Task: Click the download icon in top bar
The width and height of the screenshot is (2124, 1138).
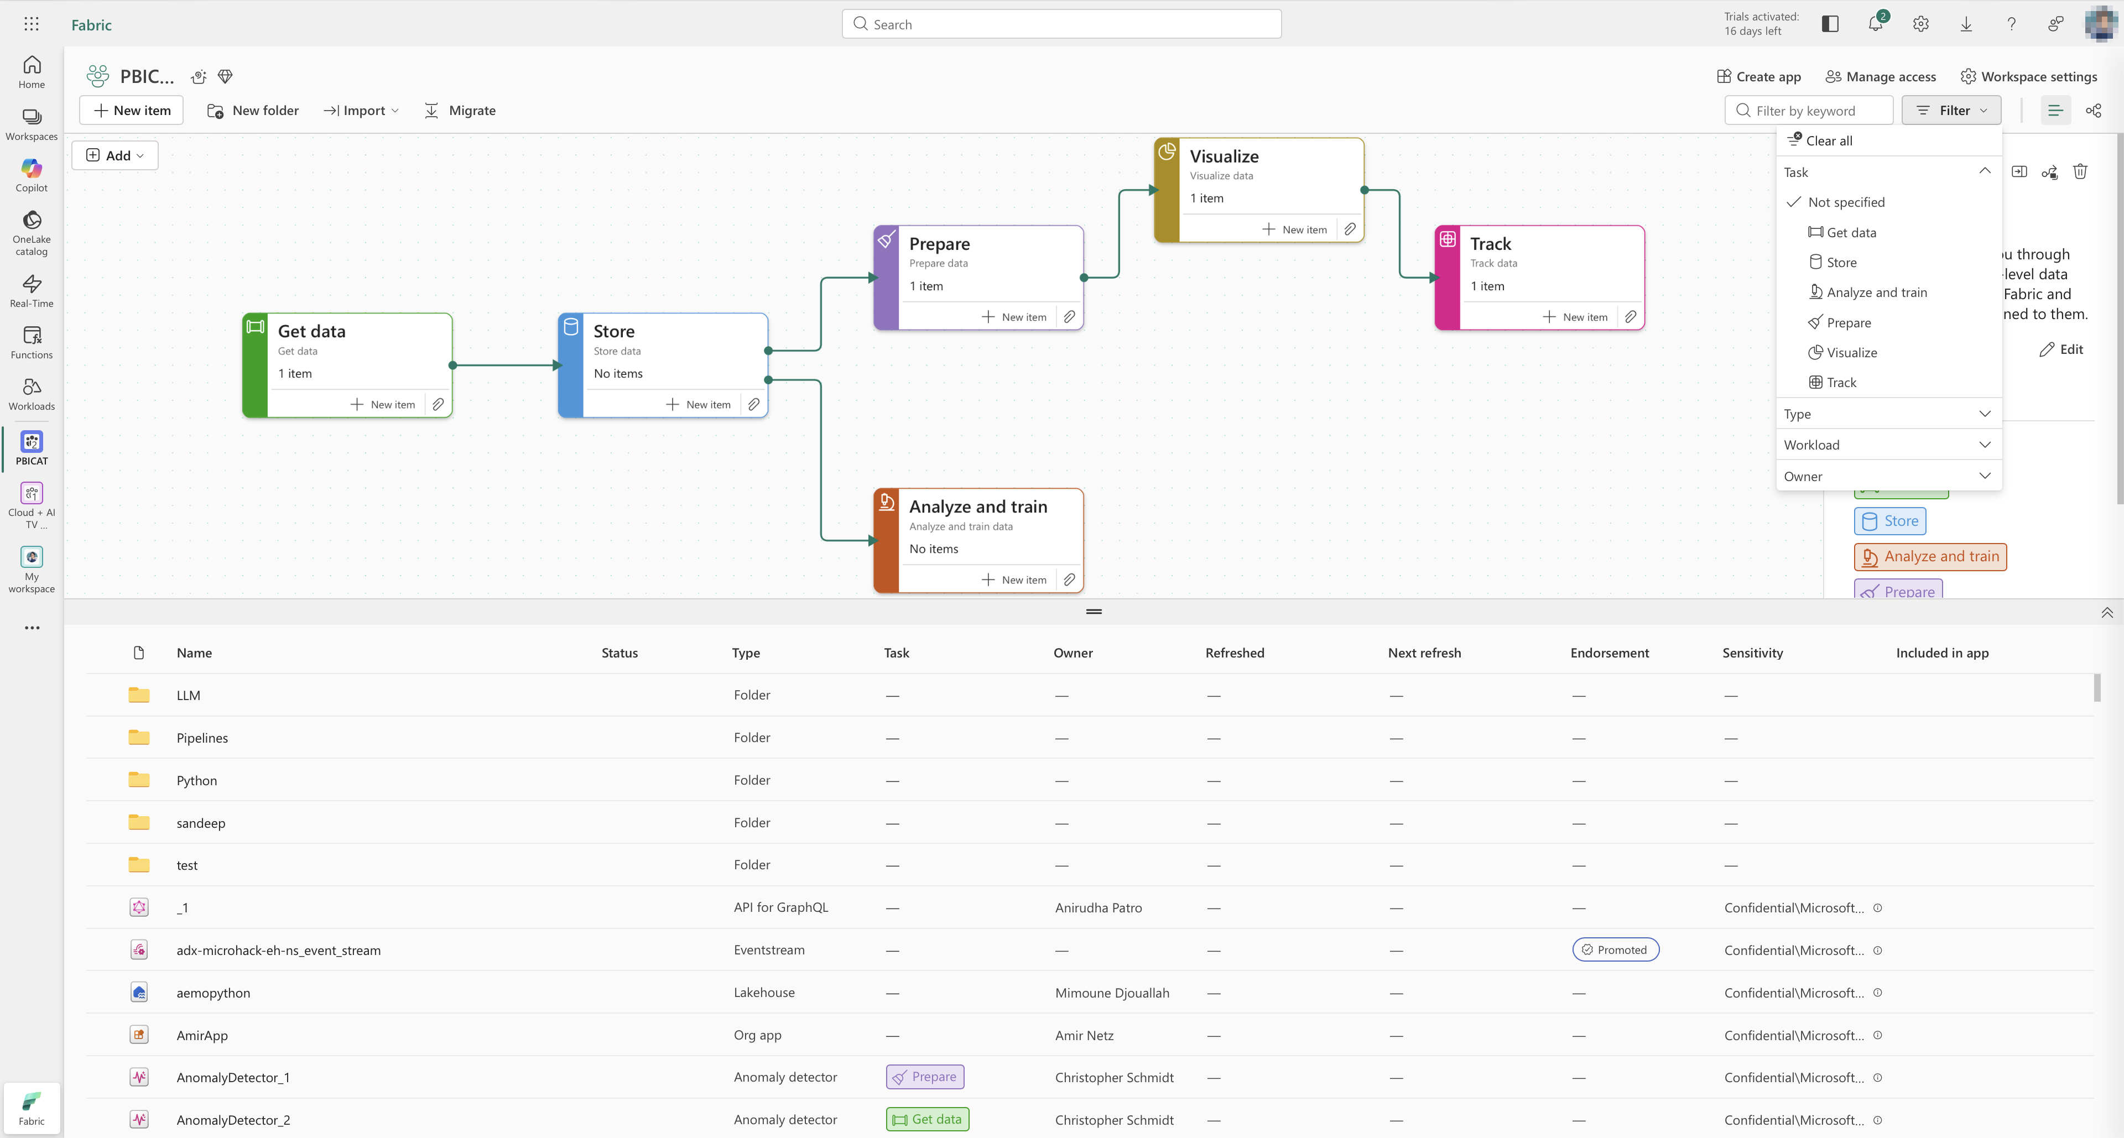Action: (1966, 24)
